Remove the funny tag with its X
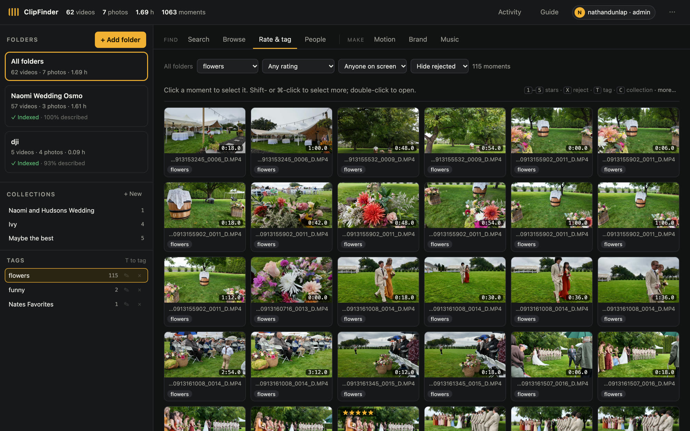Screen dimensions: 690x431 coord(139,290)
